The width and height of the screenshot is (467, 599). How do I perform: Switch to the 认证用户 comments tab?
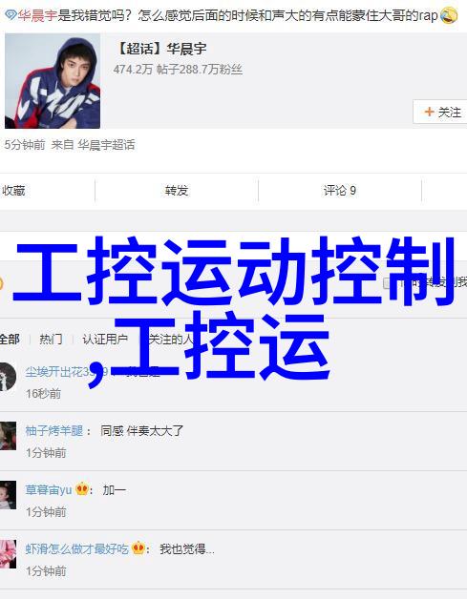click(105, 340)
